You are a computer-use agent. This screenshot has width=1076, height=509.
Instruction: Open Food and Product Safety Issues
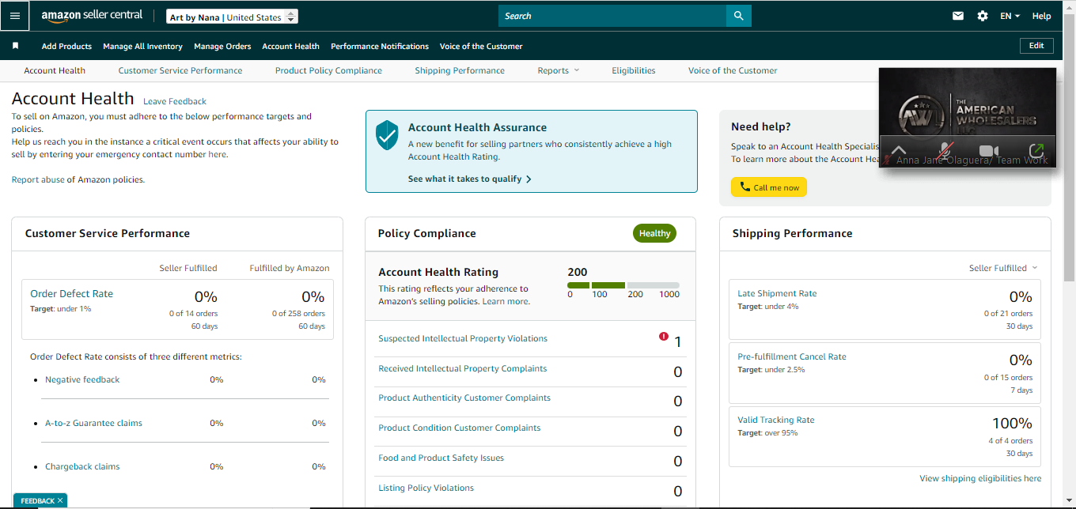pyautogui.click(x=441, y=458)
